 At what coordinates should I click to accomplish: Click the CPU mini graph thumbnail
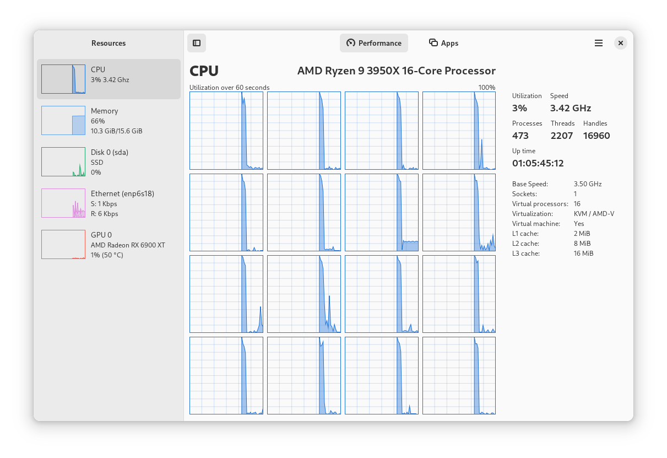click(63, 79)
